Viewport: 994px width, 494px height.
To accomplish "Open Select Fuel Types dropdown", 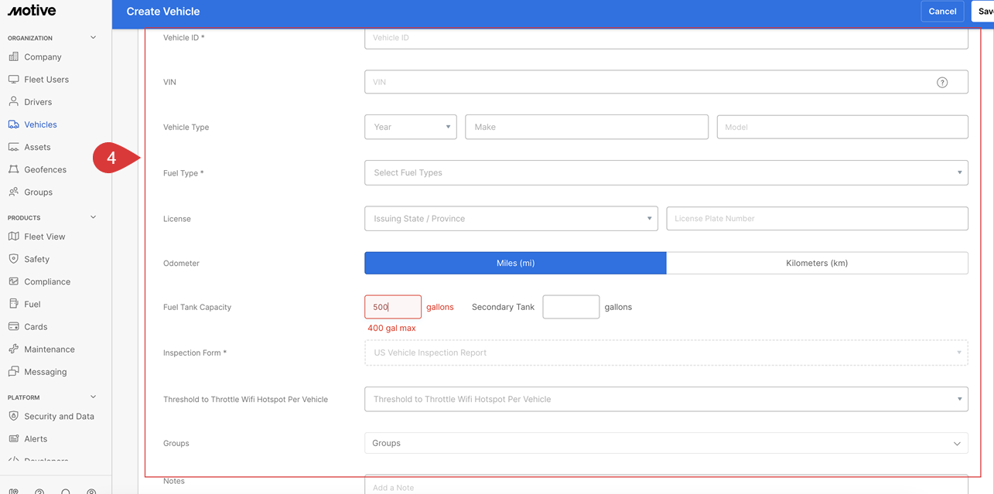I will [x=666, y=172].
